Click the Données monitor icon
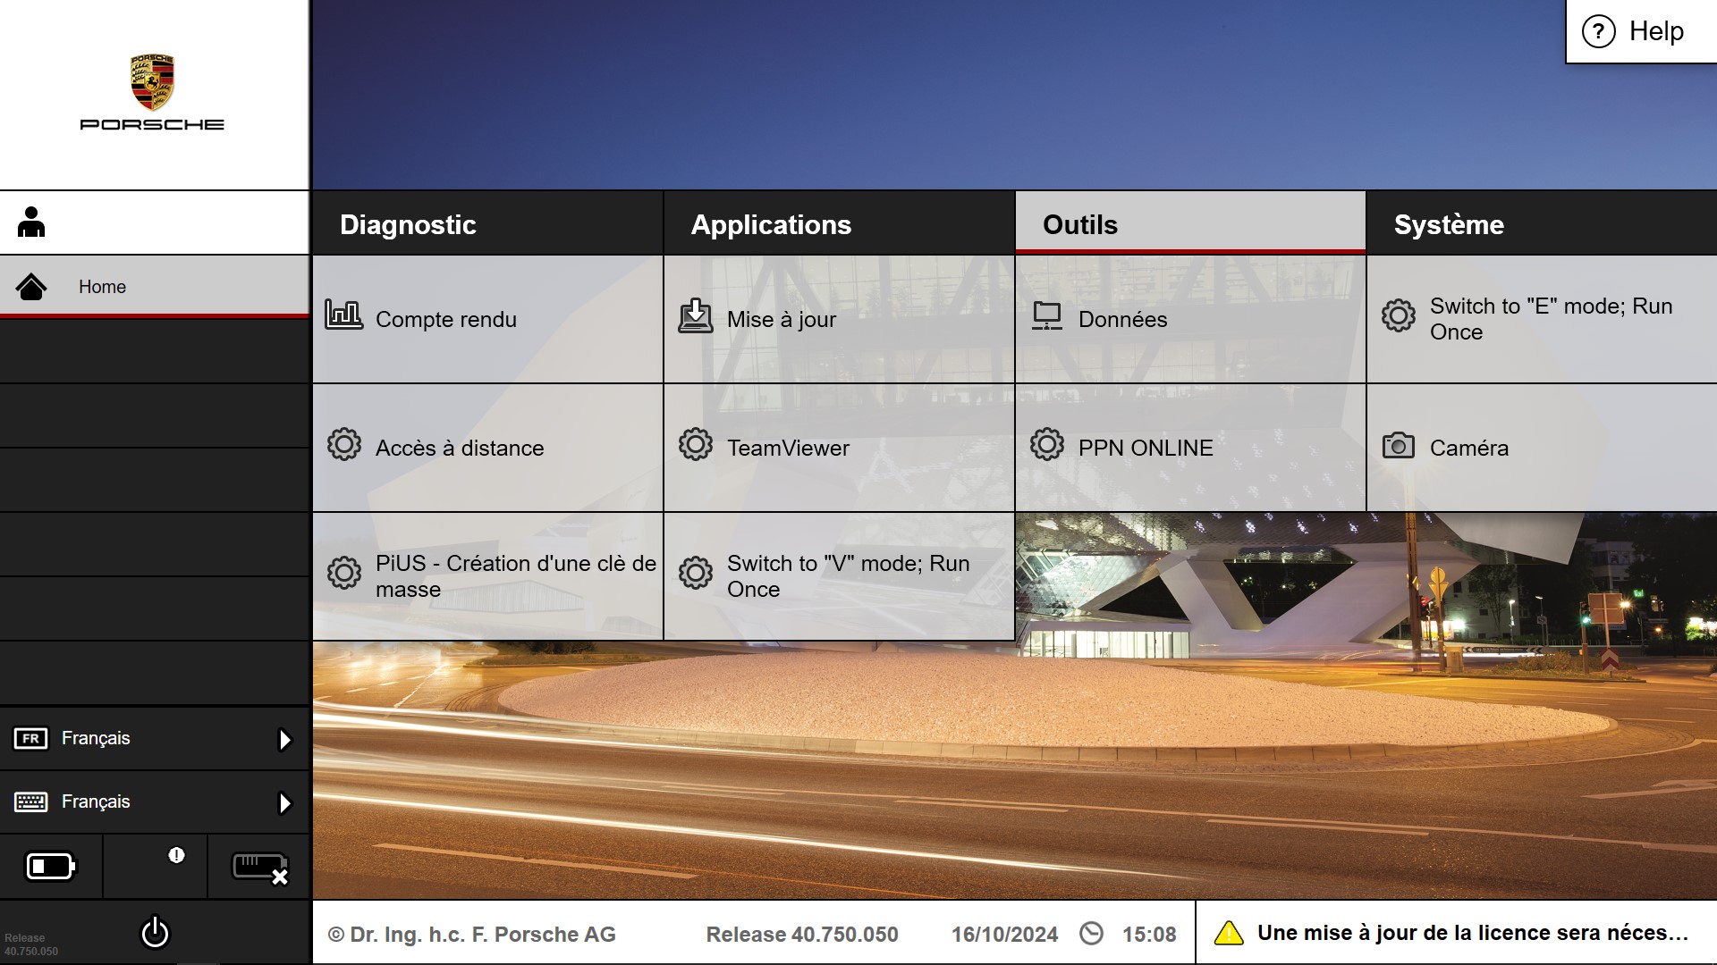The height and width of the screenshot is (965, 1717). 1047,316
